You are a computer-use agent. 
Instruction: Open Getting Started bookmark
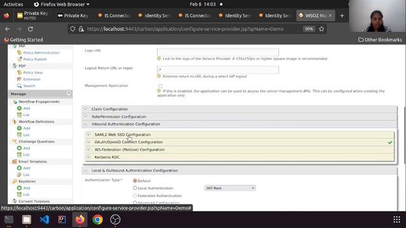(x=23, y=40)
